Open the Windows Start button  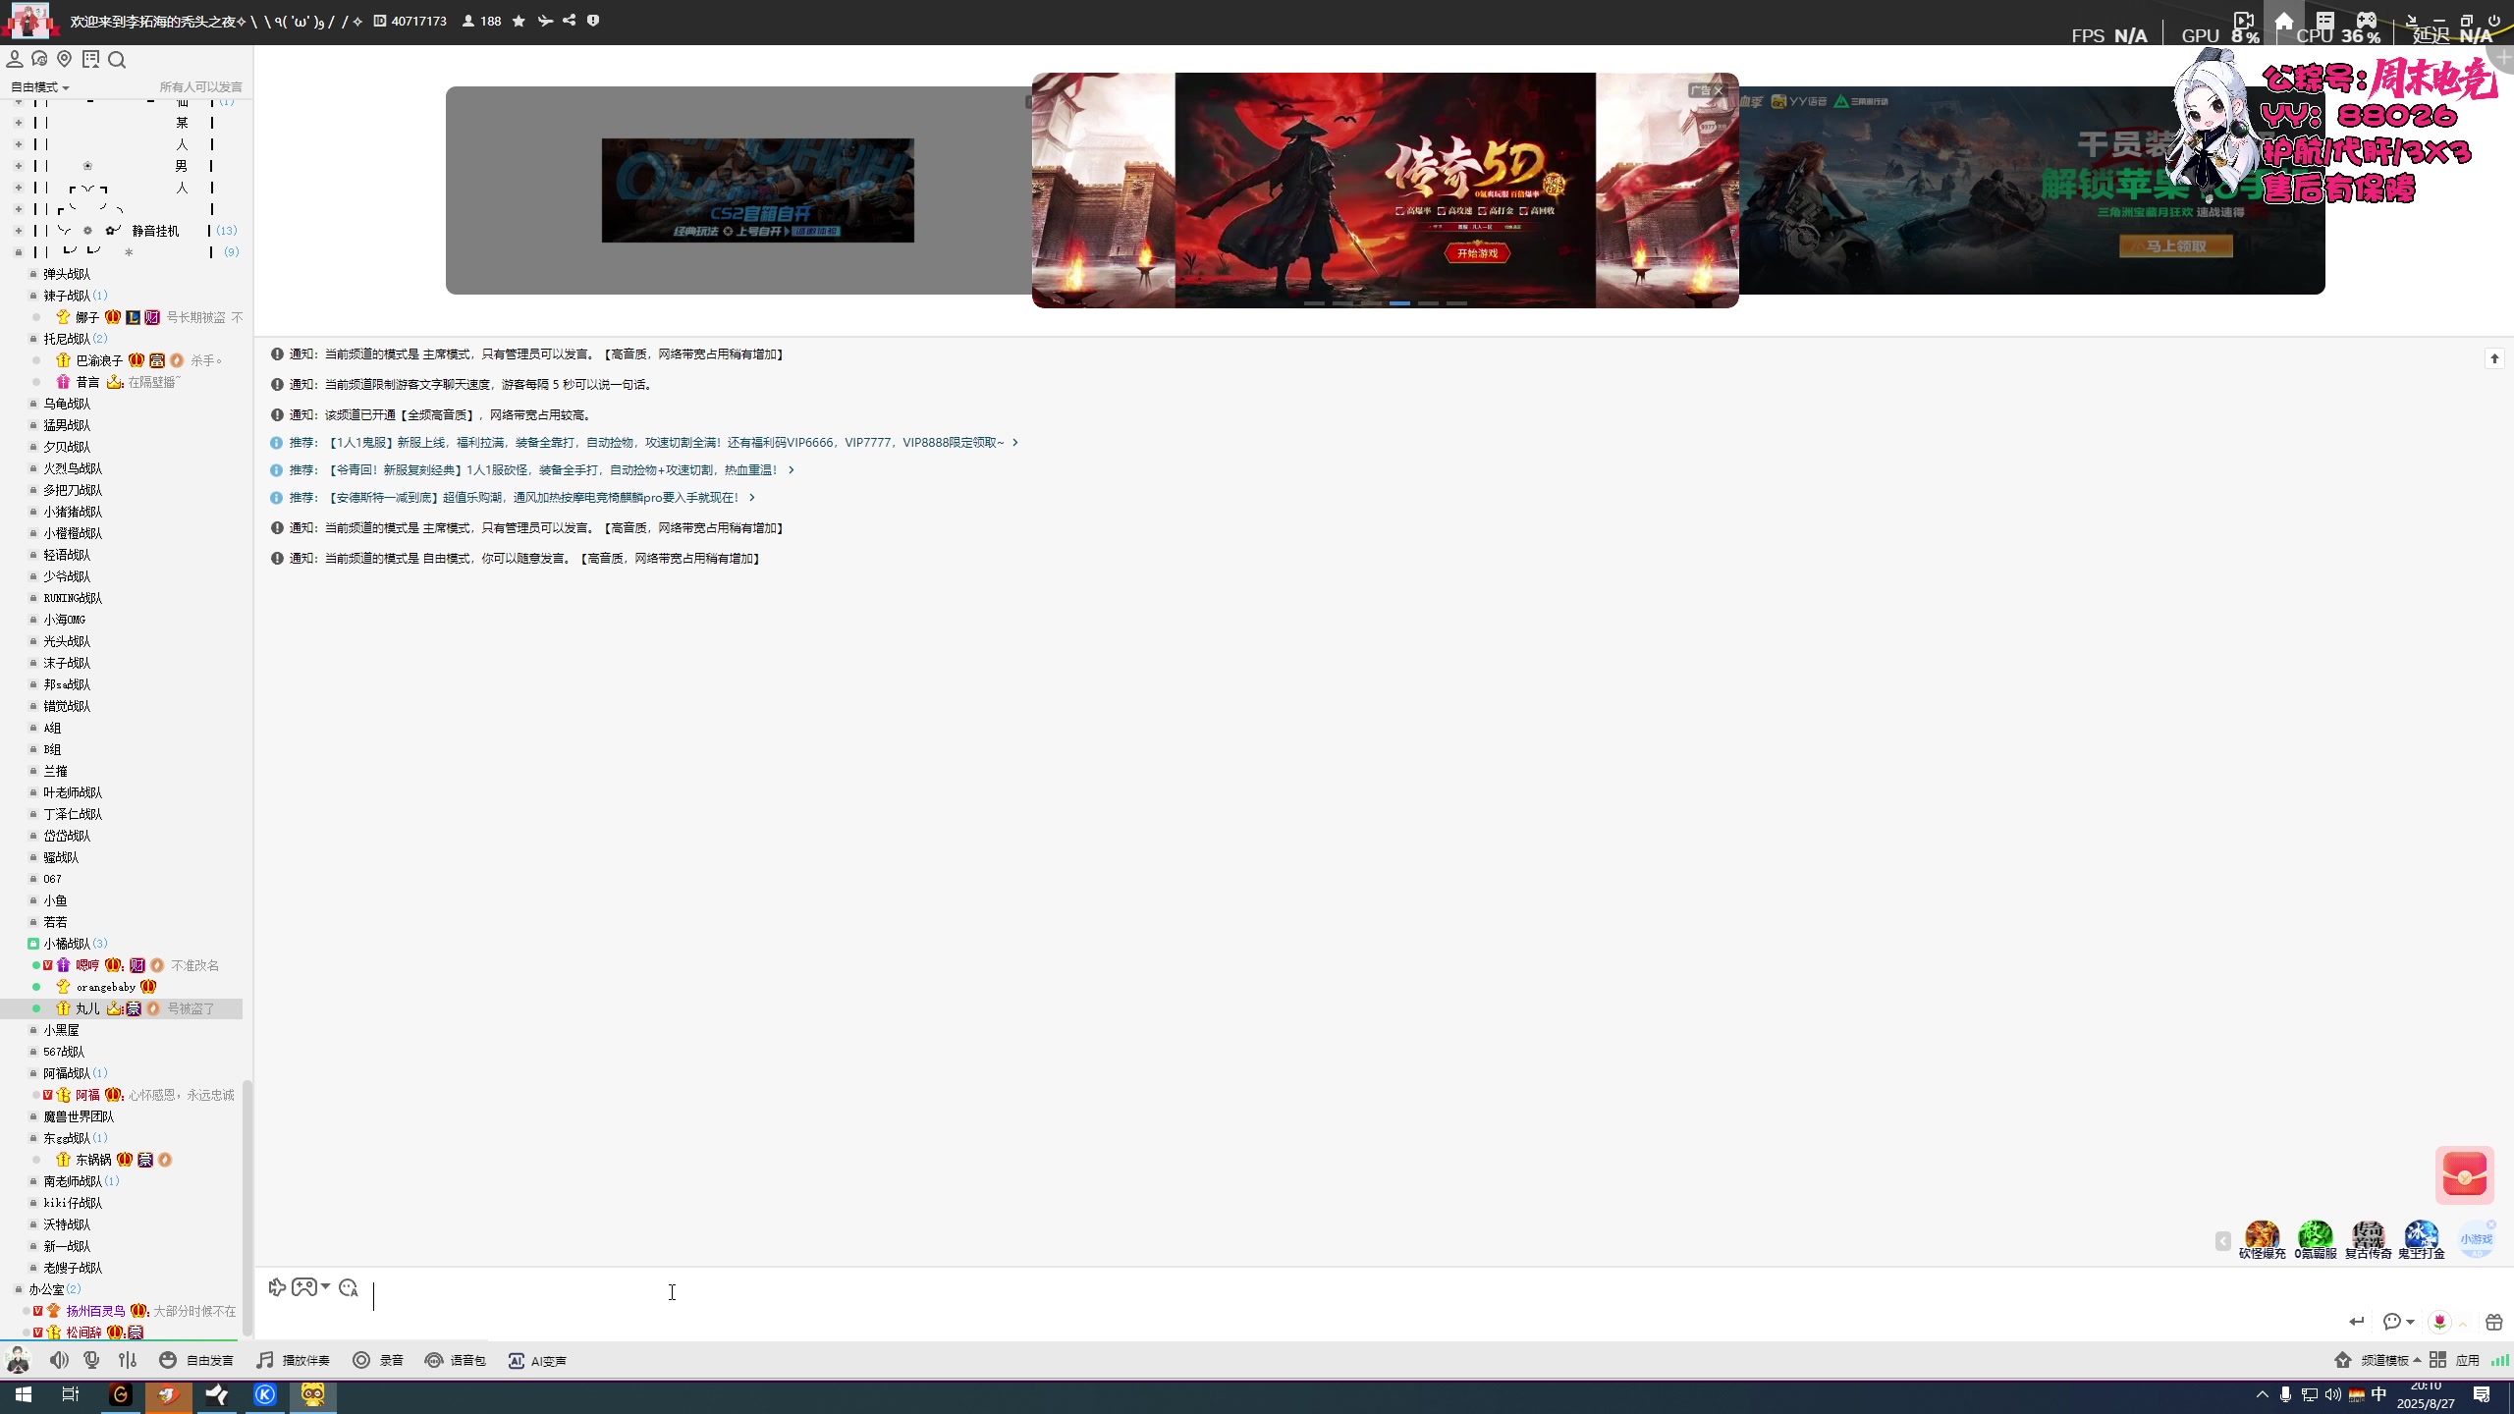click(x=24, y=1395)
